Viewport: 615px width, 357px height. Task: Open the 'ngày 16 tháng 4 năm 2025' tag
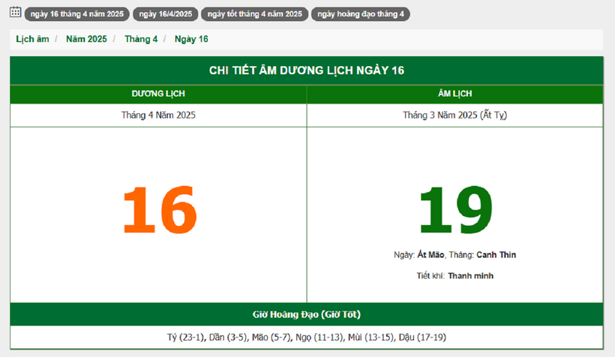point(76,14)
